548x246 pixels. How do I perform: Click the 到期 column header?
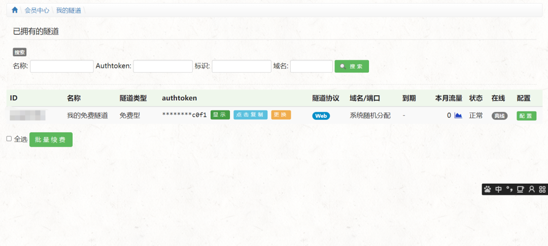tap(409, 98)
